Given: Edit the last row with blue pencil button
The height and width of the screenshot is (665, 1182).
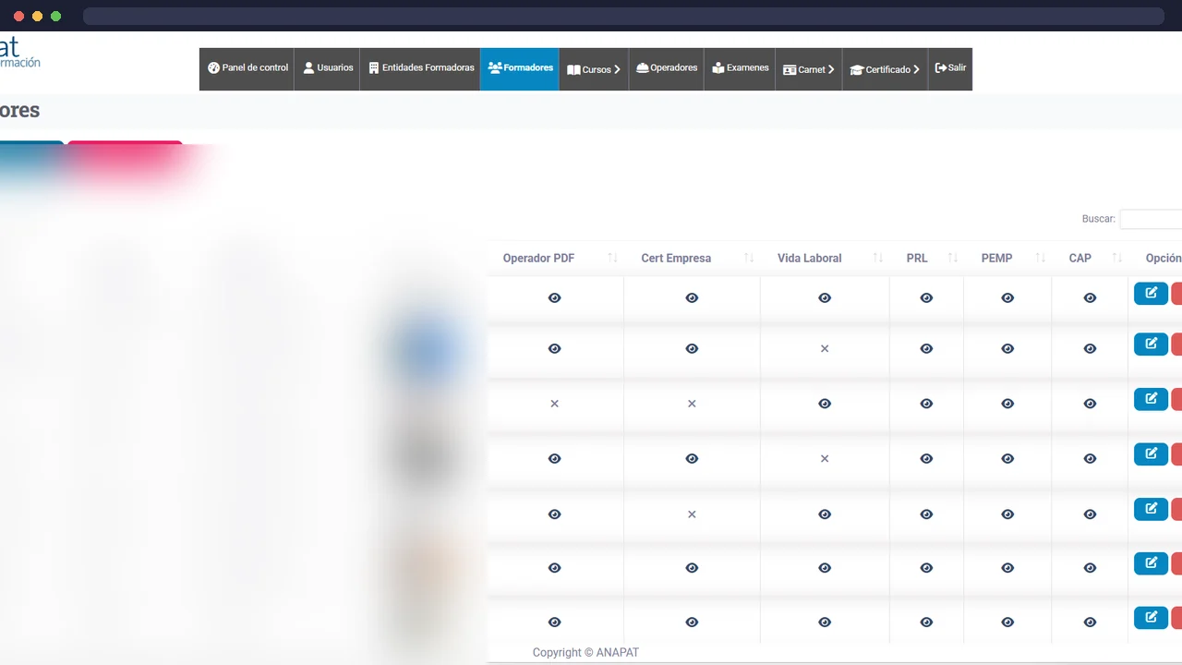Looking at the screenshot, I should (1151, 617).
